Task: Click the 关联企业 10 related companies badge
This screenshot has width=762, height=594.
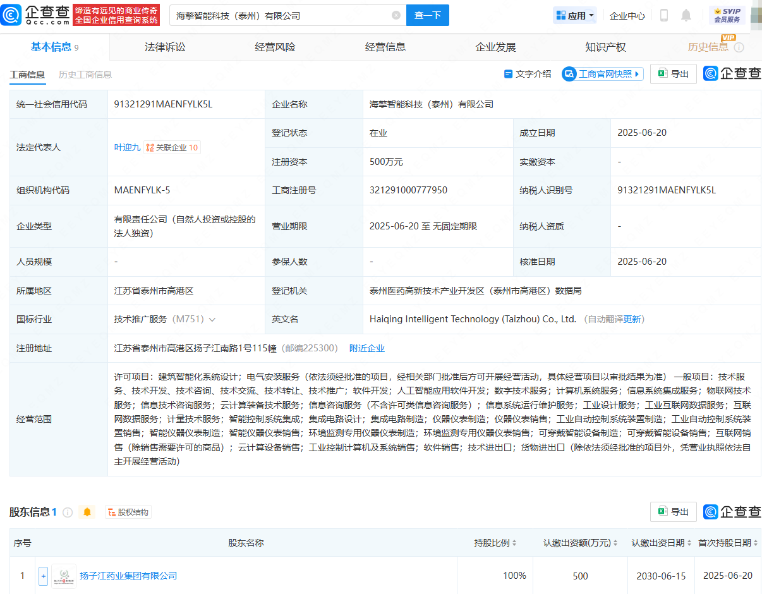Action: 172,147
